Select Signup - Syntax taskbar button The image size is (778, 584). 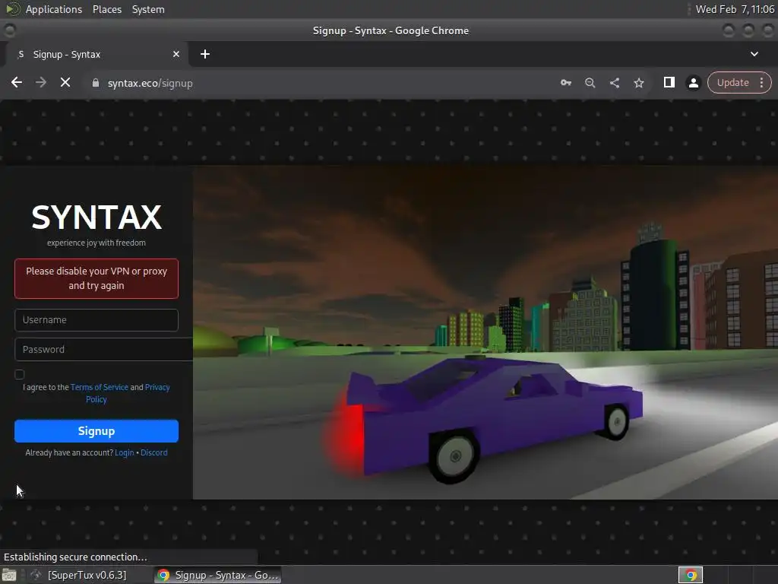[217, 575]
